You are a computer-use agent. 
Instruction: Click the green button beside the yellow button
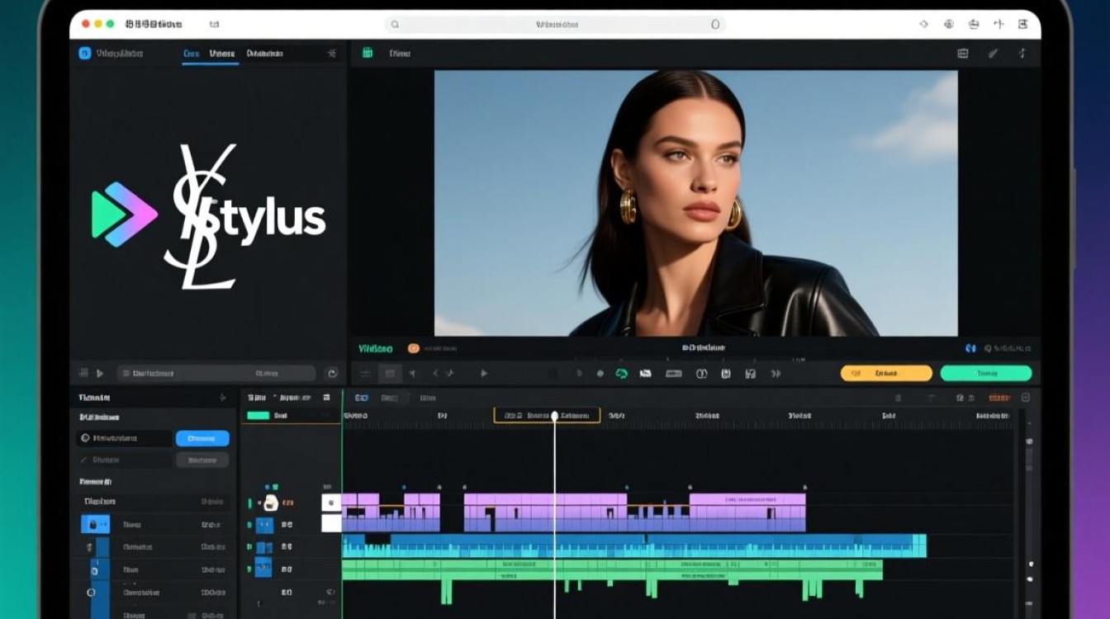pyautogui.click(x=986, y=373)
